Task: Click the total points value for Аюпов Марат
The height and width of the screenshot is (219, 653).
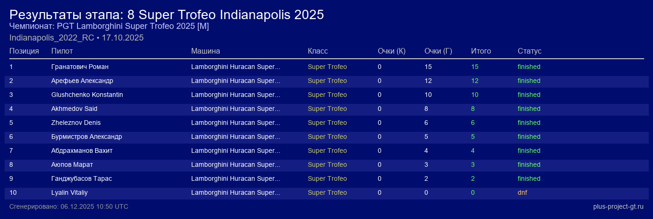Action: click(473, 164)
